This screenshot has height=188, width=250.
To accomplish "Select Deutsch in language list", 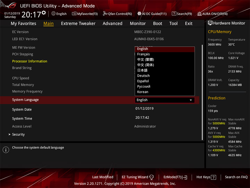I will click(165, 76).
